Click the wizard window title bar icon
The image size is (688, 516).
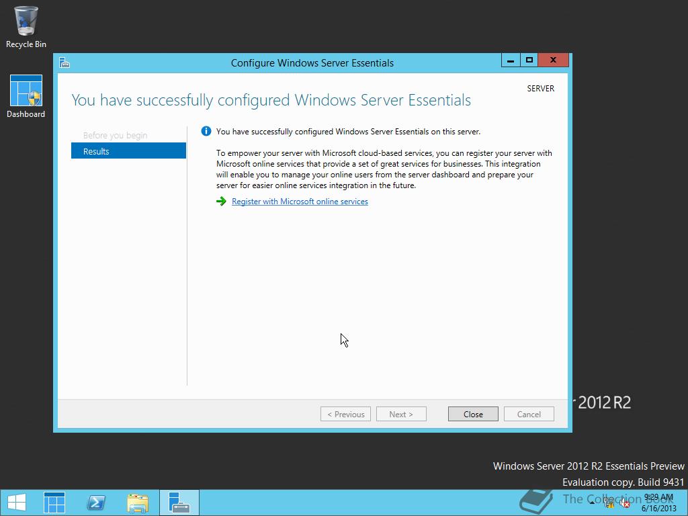point(64,62)
